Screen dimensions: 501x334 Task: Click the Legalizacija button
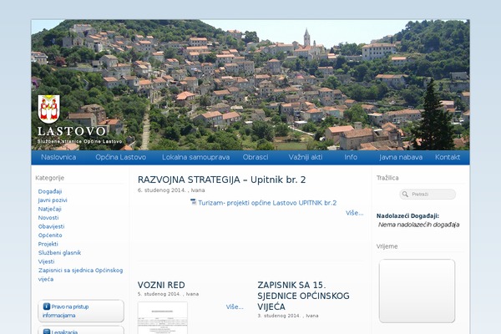coord(81,330)
